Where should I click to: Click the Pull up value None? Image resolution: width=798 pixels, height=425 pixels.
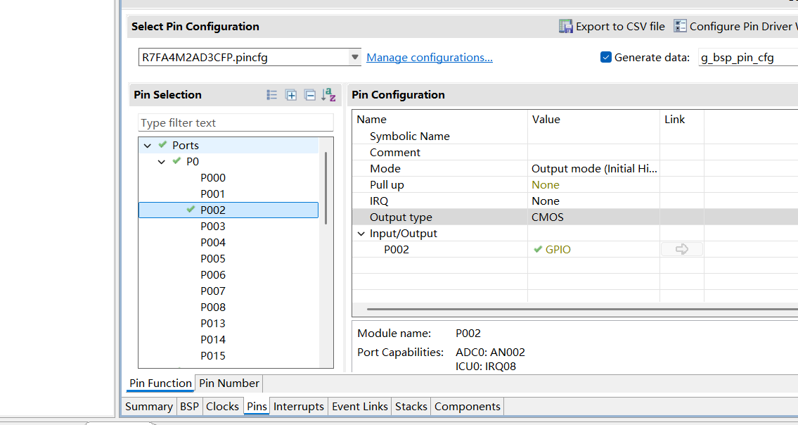546,185
